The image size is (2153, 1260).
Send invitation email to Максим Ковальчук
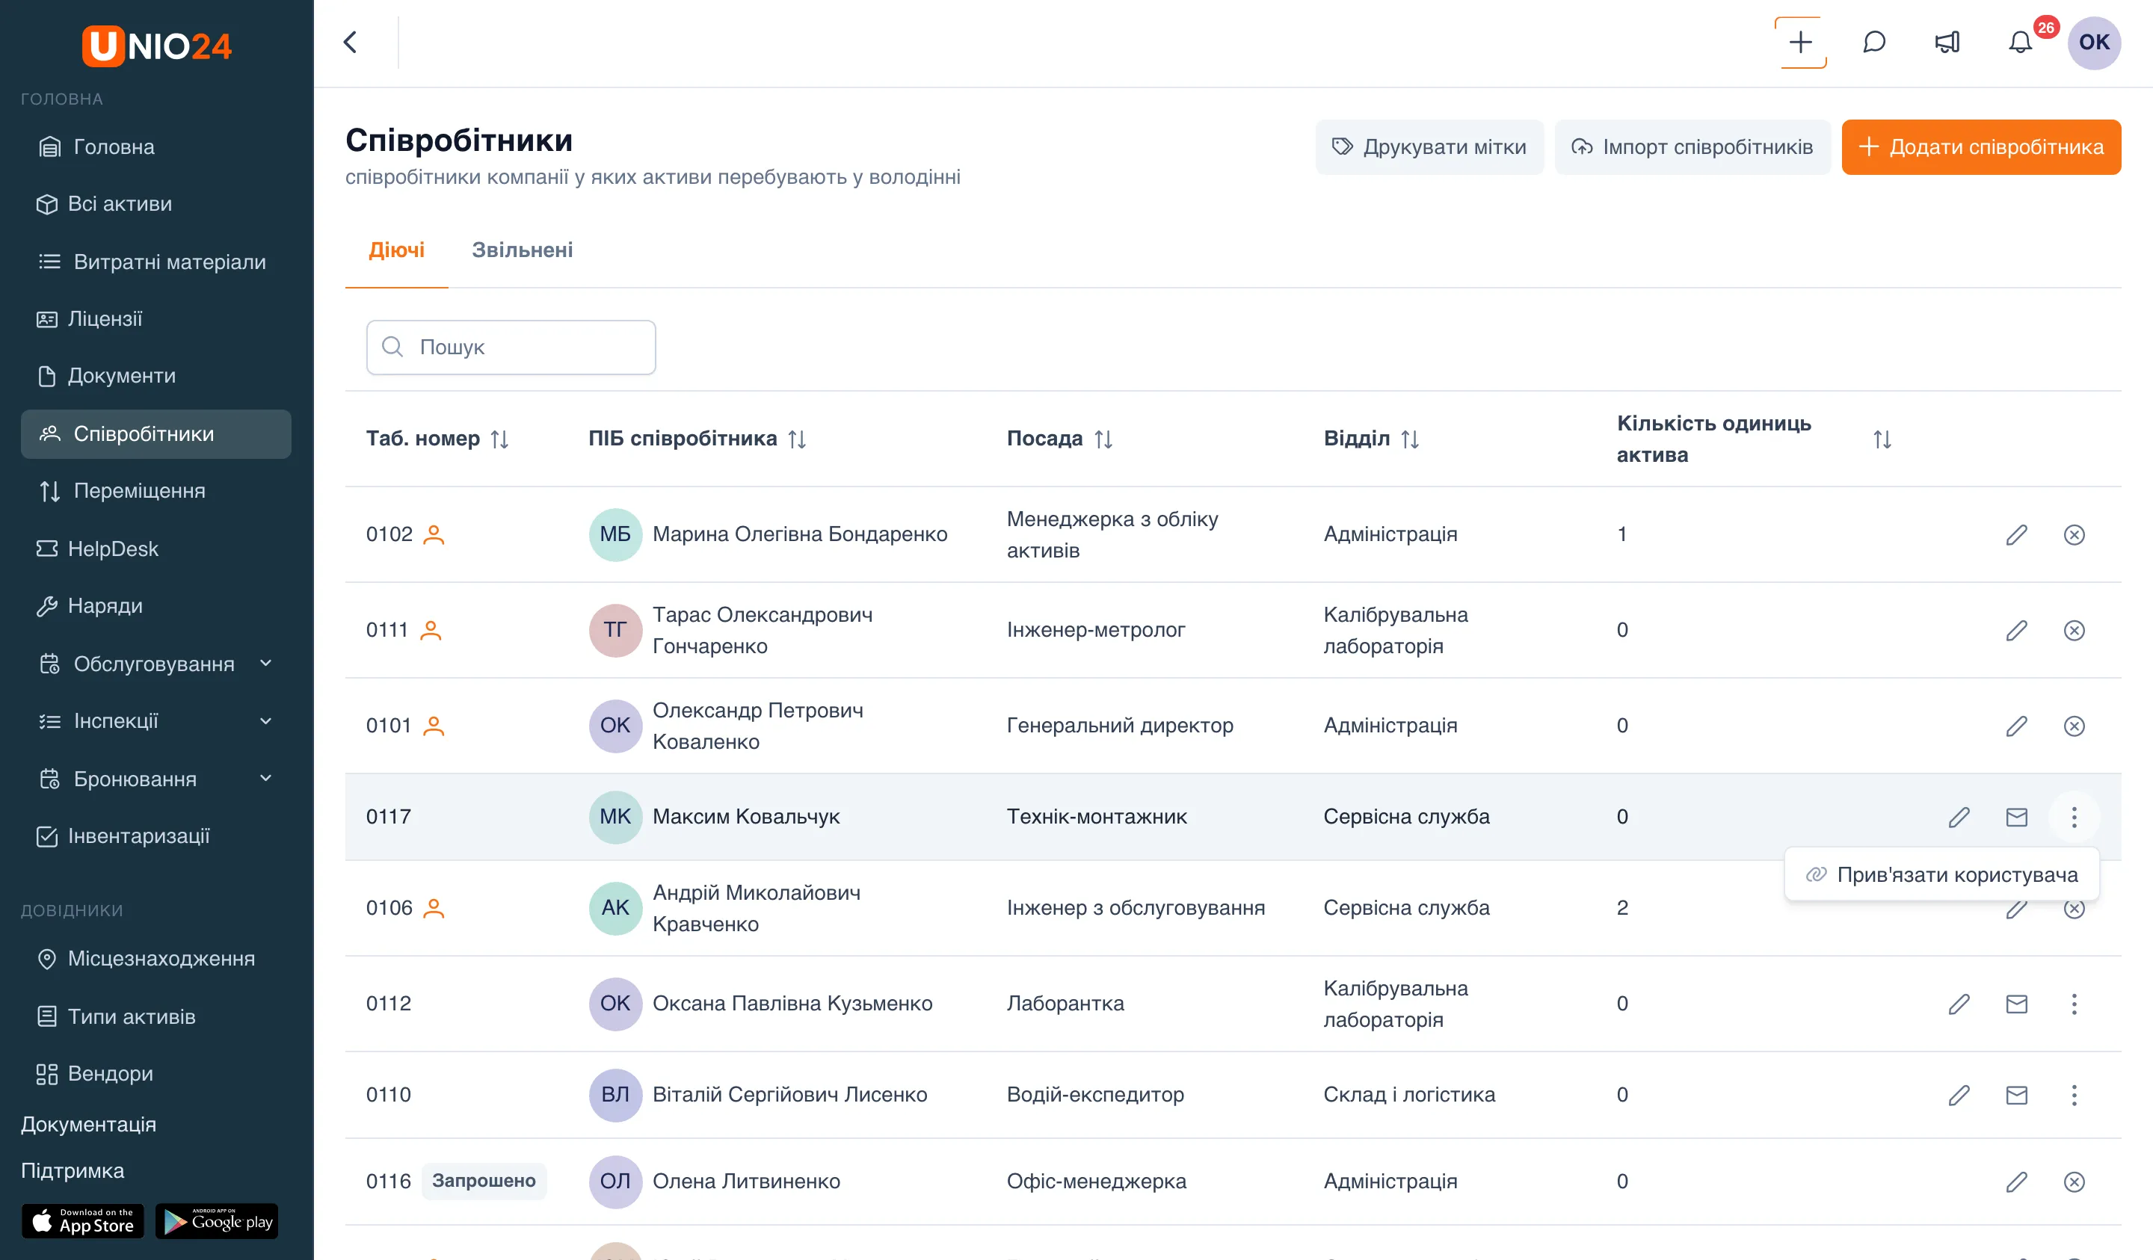[x=2016, y=818]
